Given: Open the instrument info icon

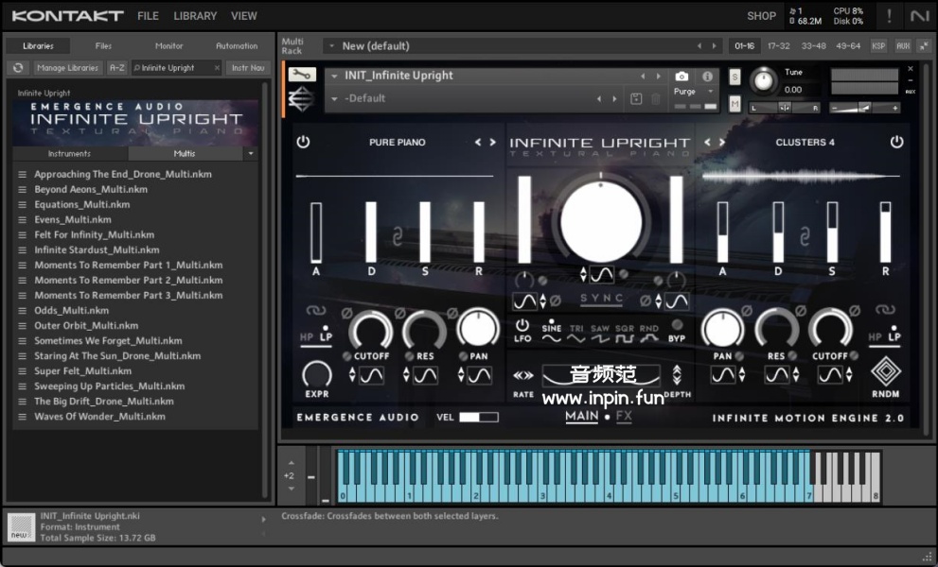Looking at the screenshot, I should (x=707, y=76).
